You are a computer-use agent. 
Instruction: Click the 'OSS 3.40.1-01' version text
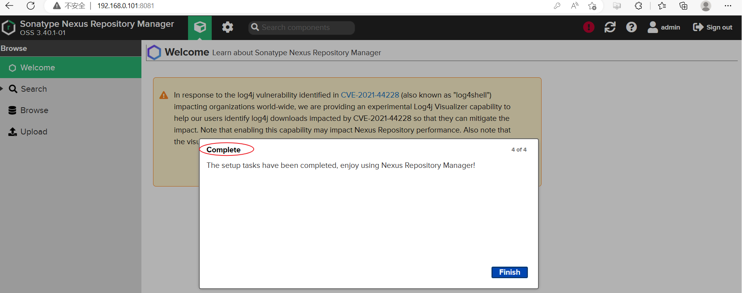click(43, 33)
